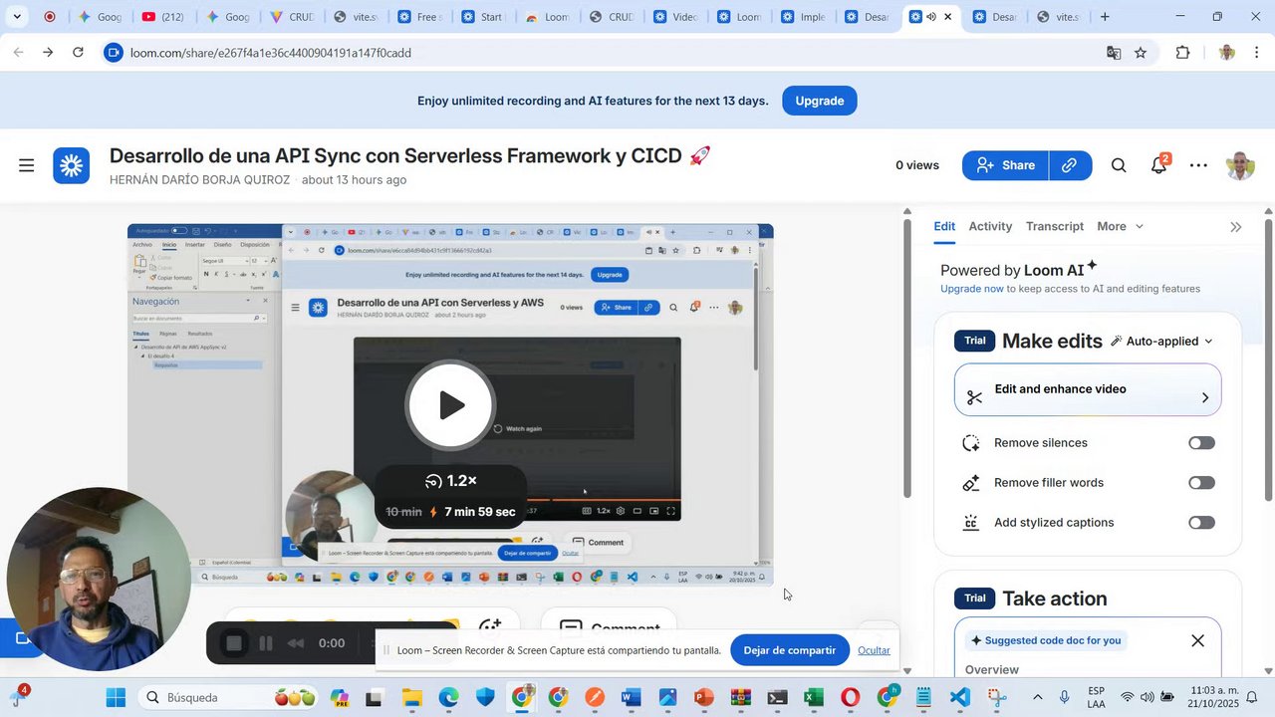Open the Loom hamburger menu

(27, 165)
